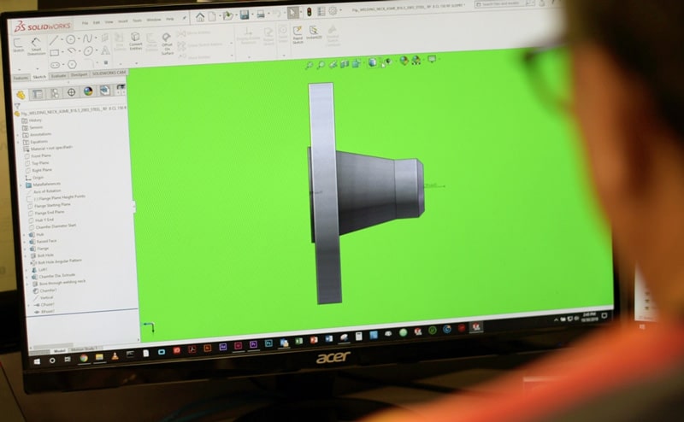Open Chrome from the taskbar
The width and height of the screenshot is (684, 422).
click(x=83, y=358)
